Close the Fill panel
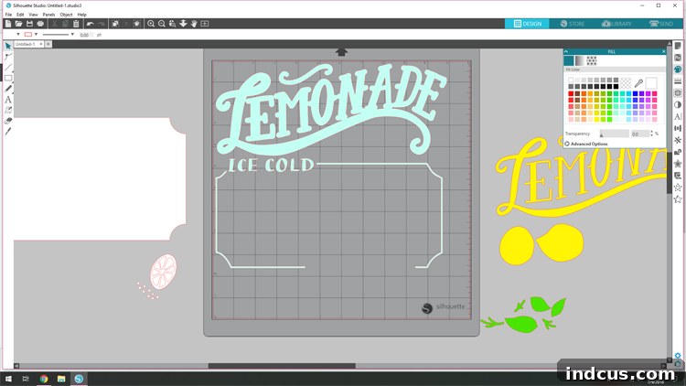Image resolution: width=686 pixels, height=386 pixels. (663, 51)
